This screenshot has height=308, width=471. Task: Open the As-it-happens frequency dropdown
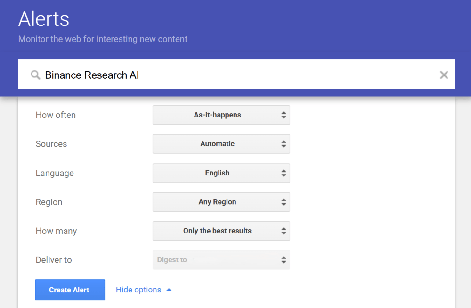[217, 115]
